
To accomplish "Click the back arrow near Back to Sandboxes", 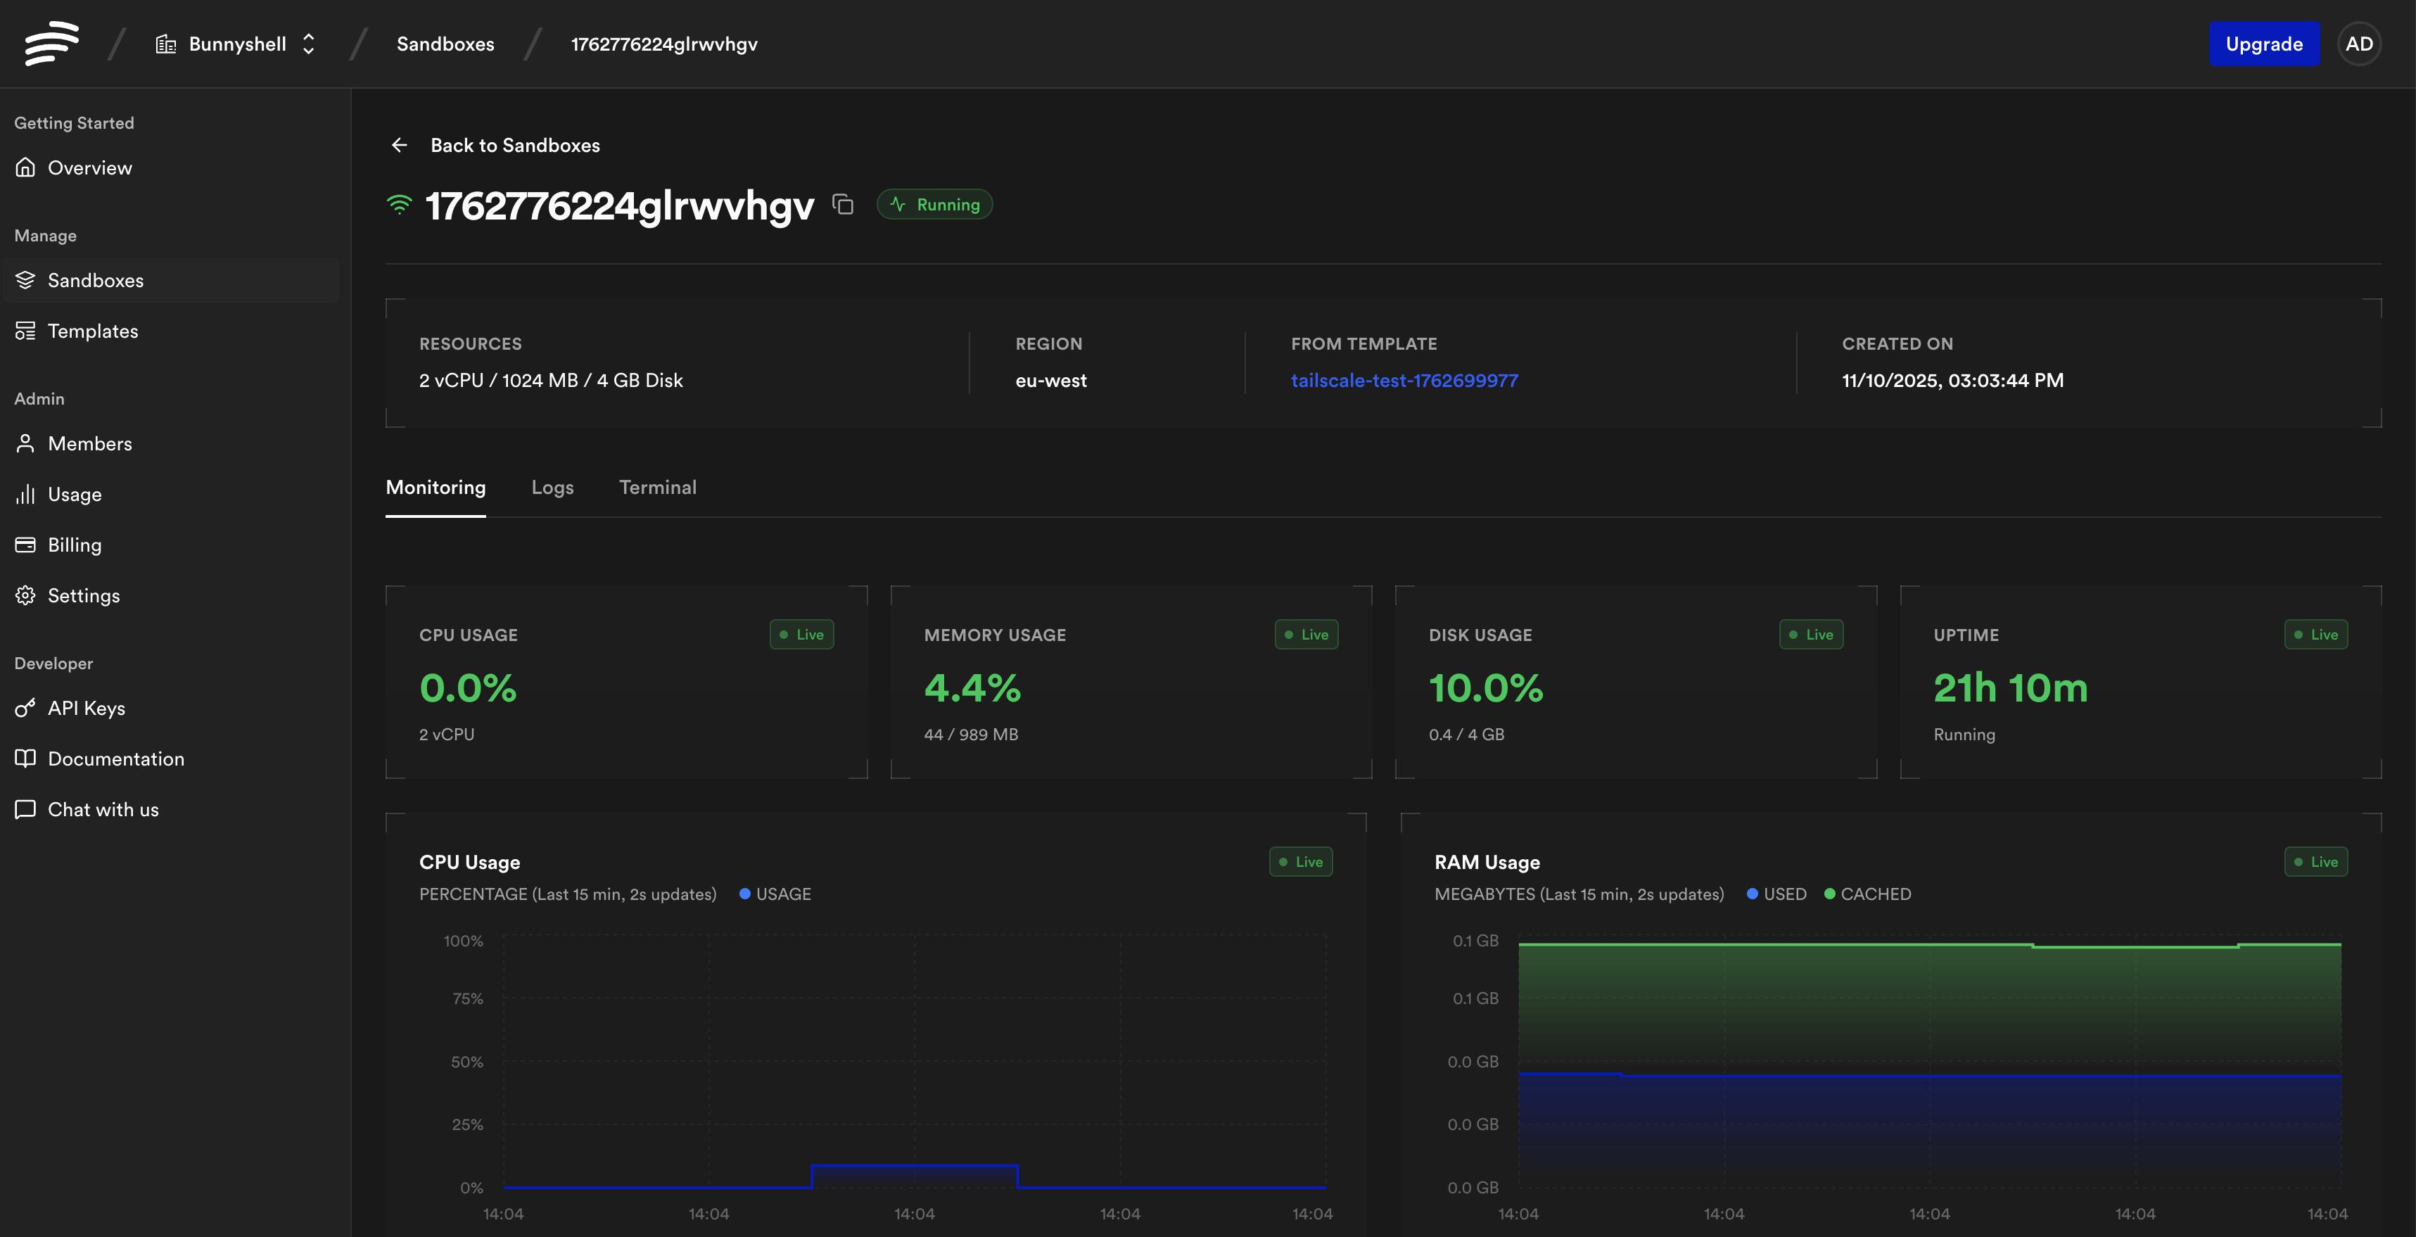I will pyautogui.click(x=400, y=144).
